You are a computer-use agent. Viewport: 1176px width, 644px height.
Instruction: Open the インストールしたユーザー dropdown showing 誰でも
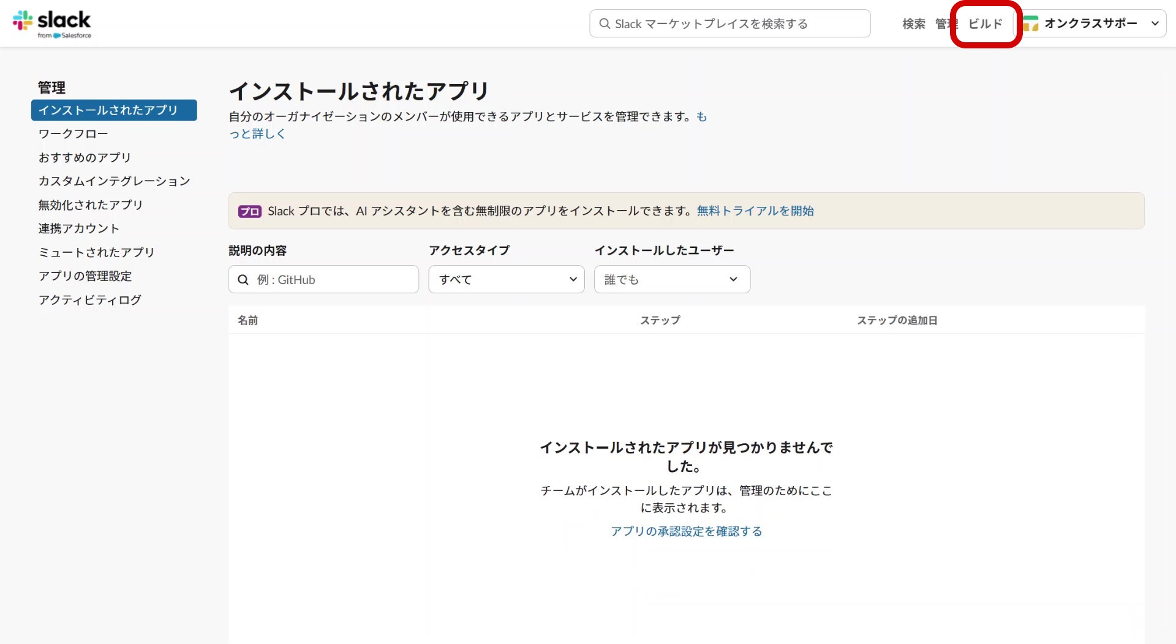pos(671,280)
